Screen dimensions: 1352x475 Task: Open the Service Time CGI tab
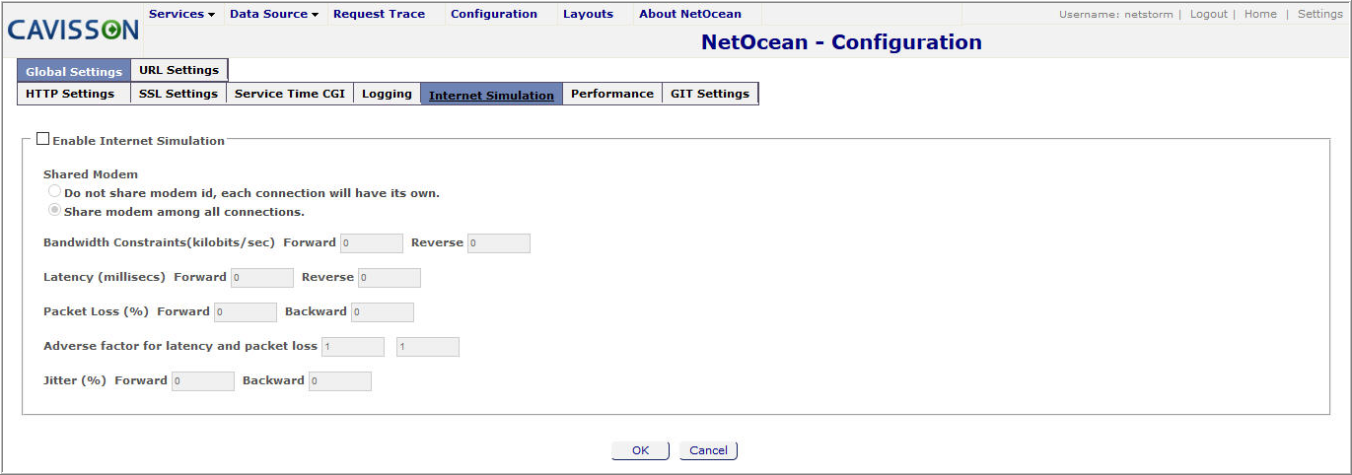coord(290,94)
